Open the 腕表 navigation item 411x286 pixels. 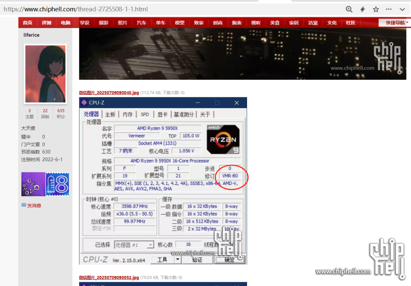point(237,23)
